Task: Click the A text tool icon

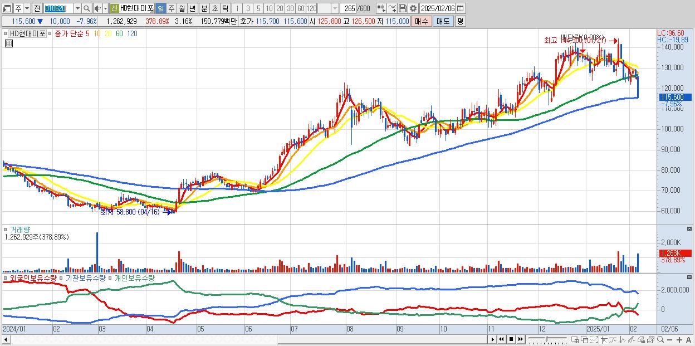Action: (688, 340)
